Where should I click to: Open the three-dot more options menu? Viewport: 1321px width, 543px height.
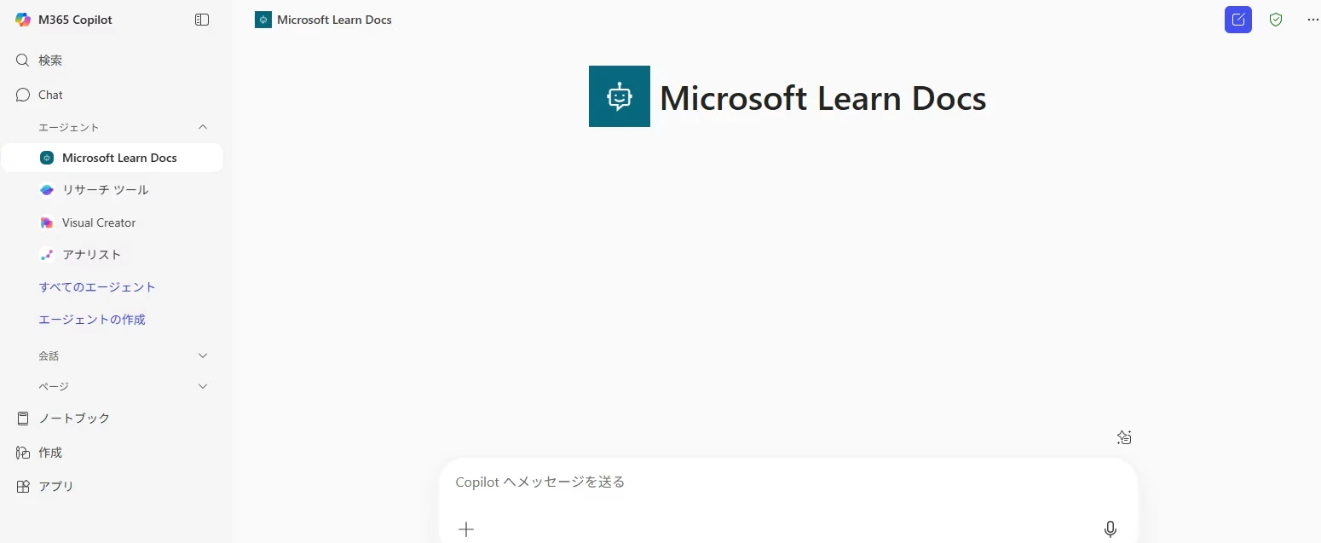[x=1312, y=20]
